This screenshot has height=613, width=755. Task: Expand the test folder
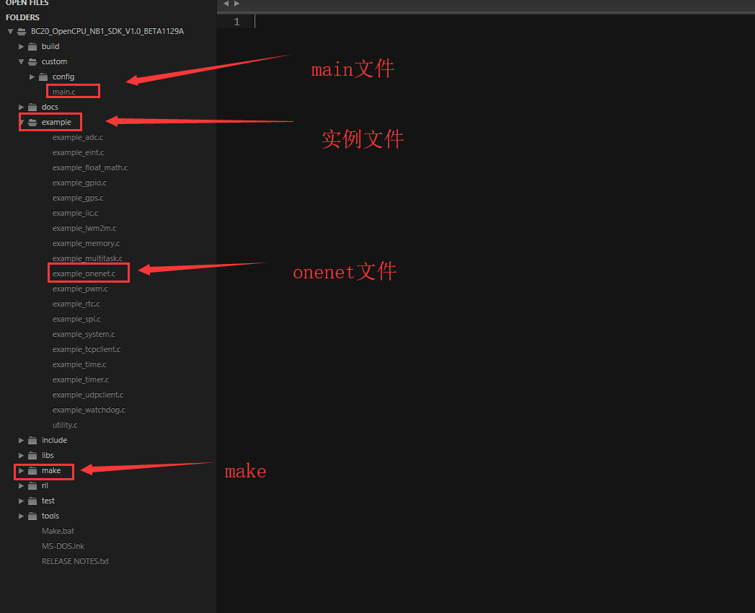tap(21, 500)
